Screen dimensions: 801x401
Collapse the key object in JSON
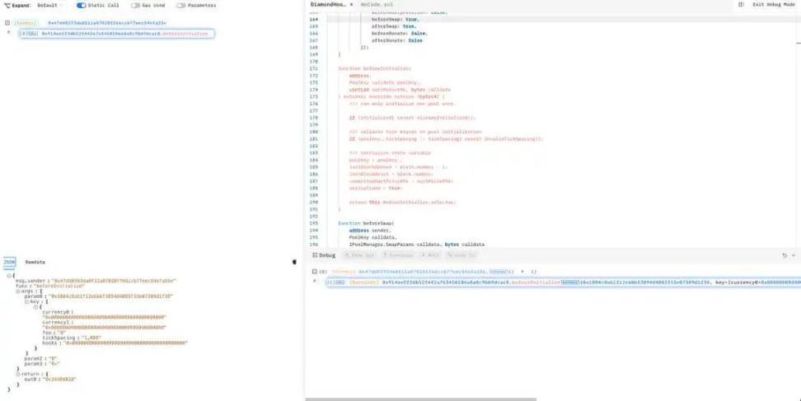point(28,302)
